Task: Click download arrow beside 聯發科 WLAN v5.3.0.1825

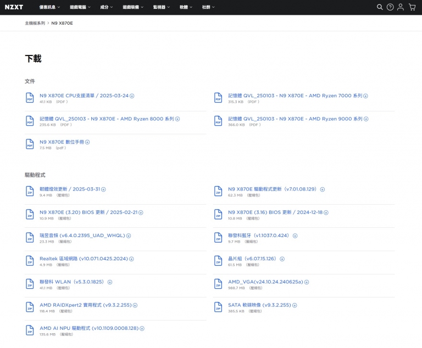Action: (x=110, y=282)
